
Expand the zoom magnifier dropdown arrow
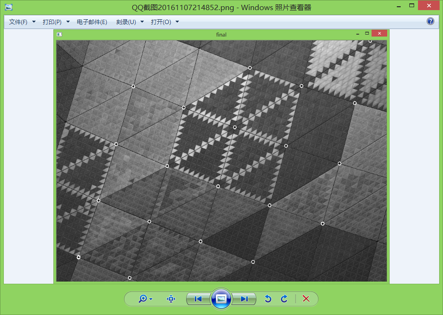point(151,299)
